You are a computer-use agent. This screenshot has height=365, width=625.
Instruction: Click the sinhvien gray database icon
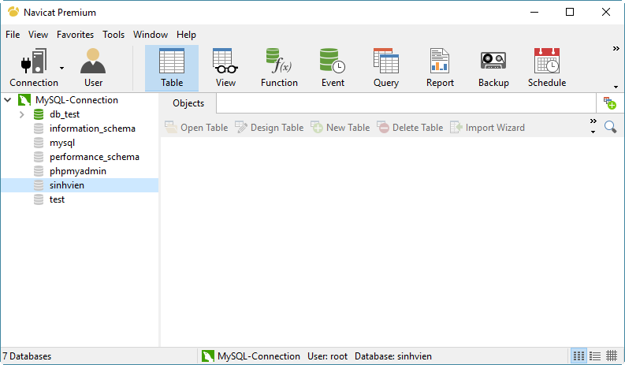point(39,185)
